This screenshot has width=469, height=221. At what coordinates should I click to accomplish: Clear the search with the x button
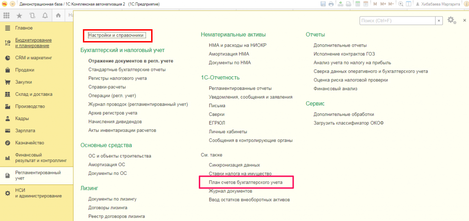point(439,21)
